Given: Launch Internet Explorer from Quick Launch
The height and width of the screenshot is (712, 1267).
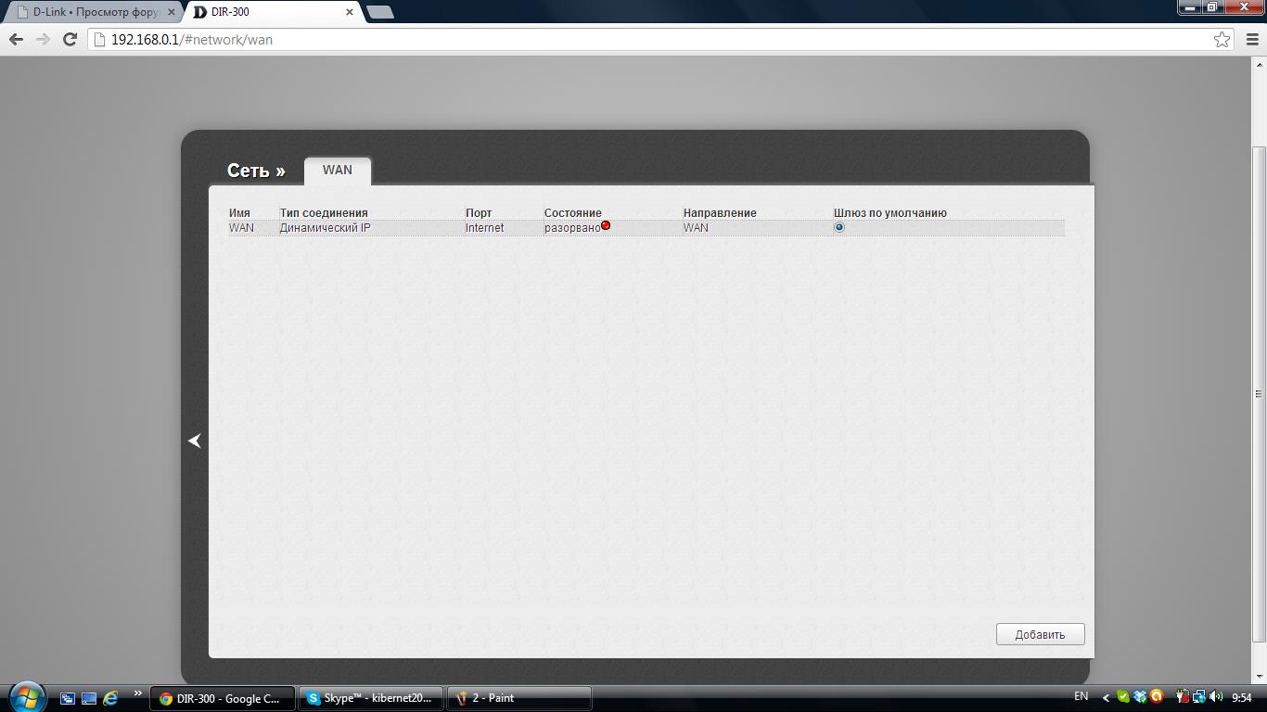Looking at the screenshot, I should [x=110, y=698].
